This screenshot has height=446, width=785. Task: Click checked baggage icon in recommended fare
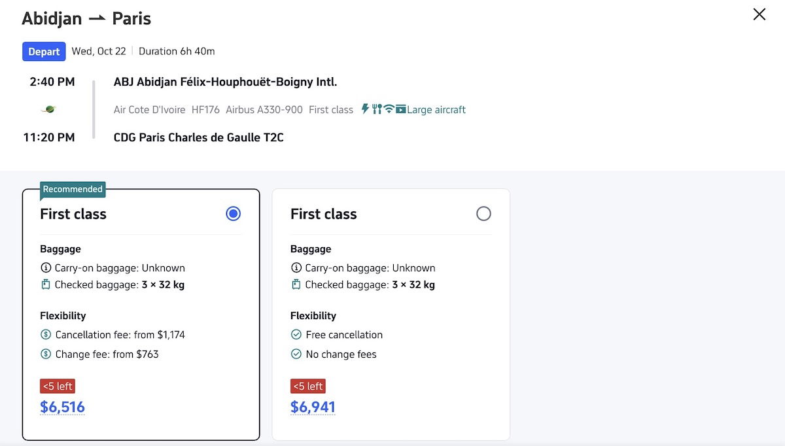click(x=46, y=284)
